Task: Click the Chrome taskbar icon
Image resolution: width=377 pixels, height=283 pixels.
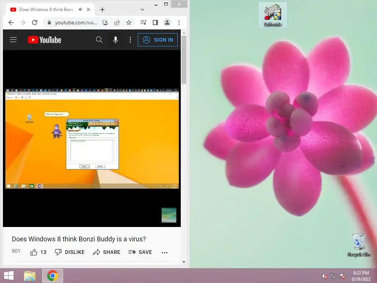Action: pos(52,276)
